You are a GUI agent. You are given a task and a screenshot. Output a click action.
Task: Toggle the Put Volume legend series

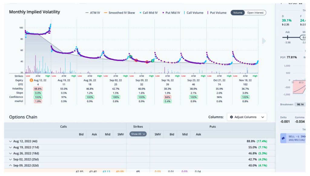217,13
